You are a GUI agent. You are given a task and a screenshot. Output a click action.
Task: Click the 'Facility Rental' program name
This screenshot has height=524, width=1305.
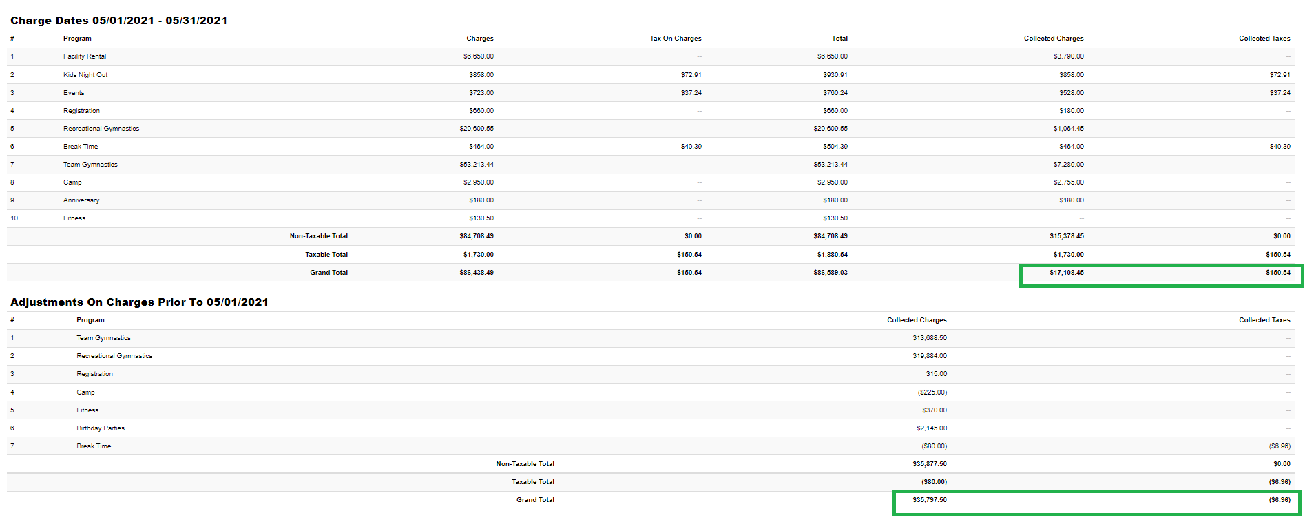(x=85, y=56)
